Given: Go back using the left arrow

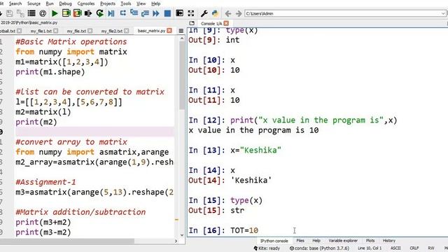Looking at the screenshot, I should [x=228, y=13].
